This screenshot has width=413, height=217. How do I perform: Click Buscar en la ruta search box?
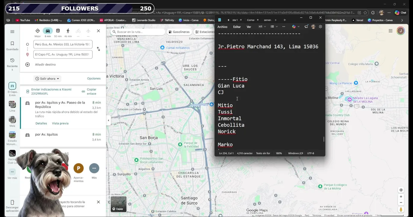pos(138,32)
